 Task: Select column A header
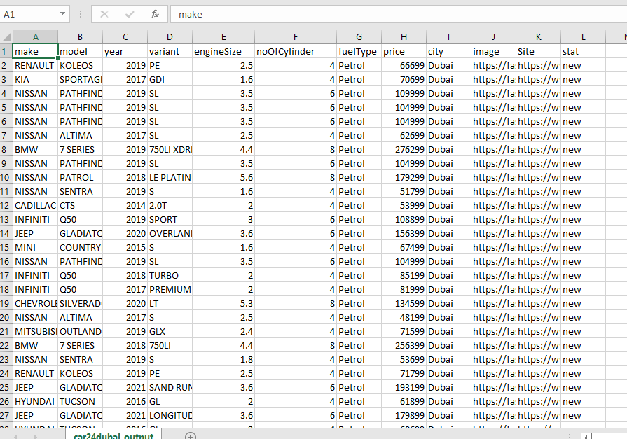(36, 37)
